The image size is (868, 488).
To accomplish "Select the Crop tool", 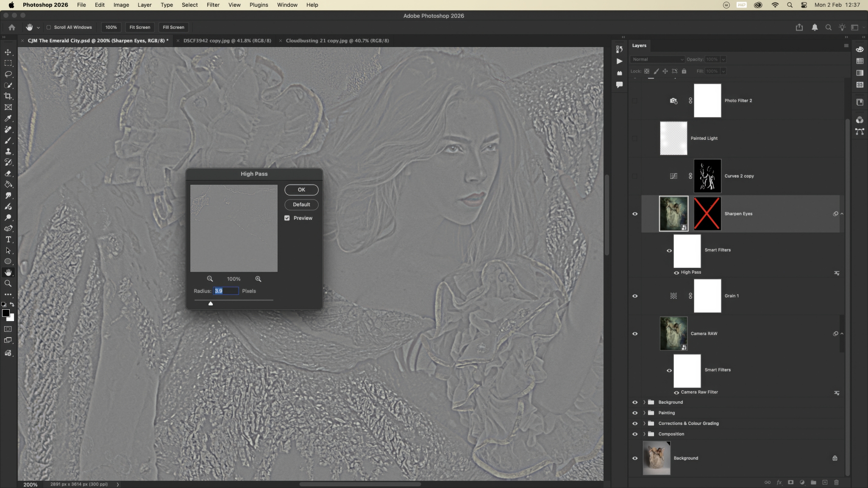I will (8, 96).
